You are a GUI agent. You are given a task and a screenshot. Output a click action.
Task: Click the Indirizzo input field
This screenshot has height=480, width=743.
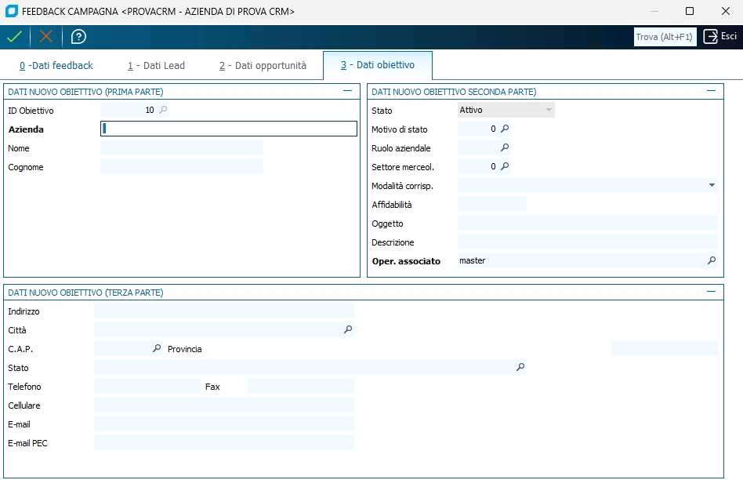click(x=224, y=311)
